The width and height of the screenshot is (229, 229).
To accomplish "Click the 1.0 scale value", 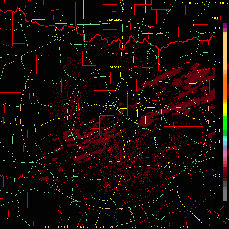I will (218, 153).
